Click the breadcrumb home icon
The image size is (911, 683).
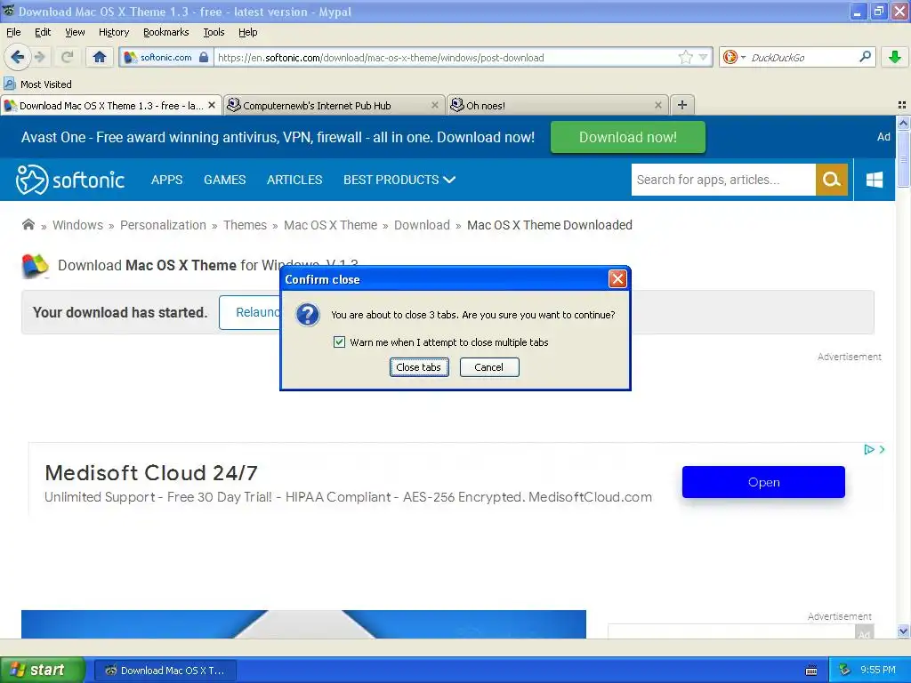click(x=28, y=224)
